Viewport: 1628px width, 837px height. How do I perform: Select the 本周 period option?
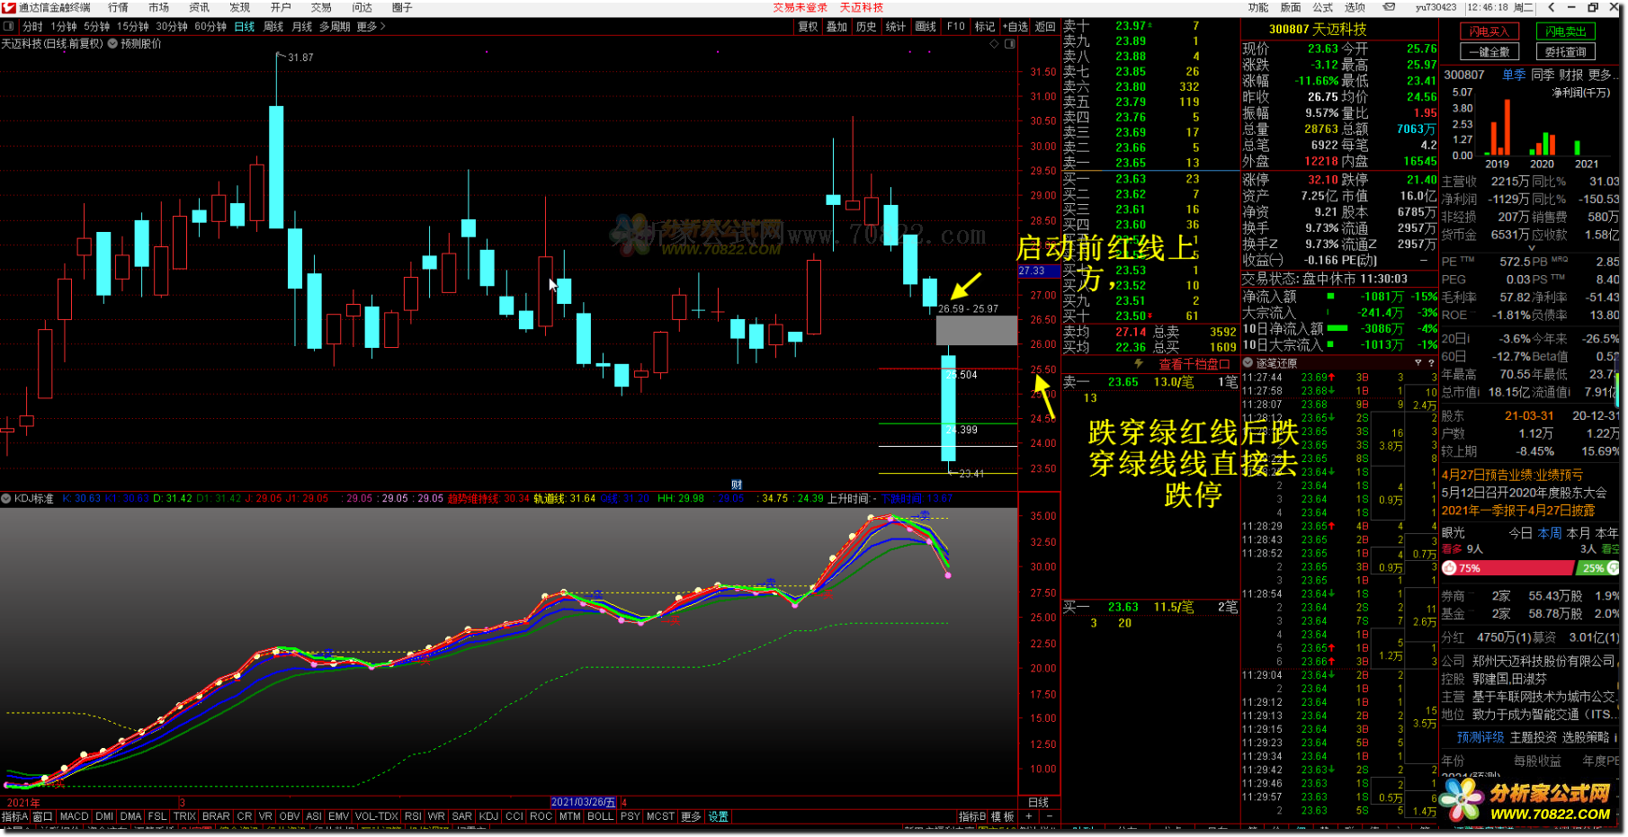(x=1550, y=533)
